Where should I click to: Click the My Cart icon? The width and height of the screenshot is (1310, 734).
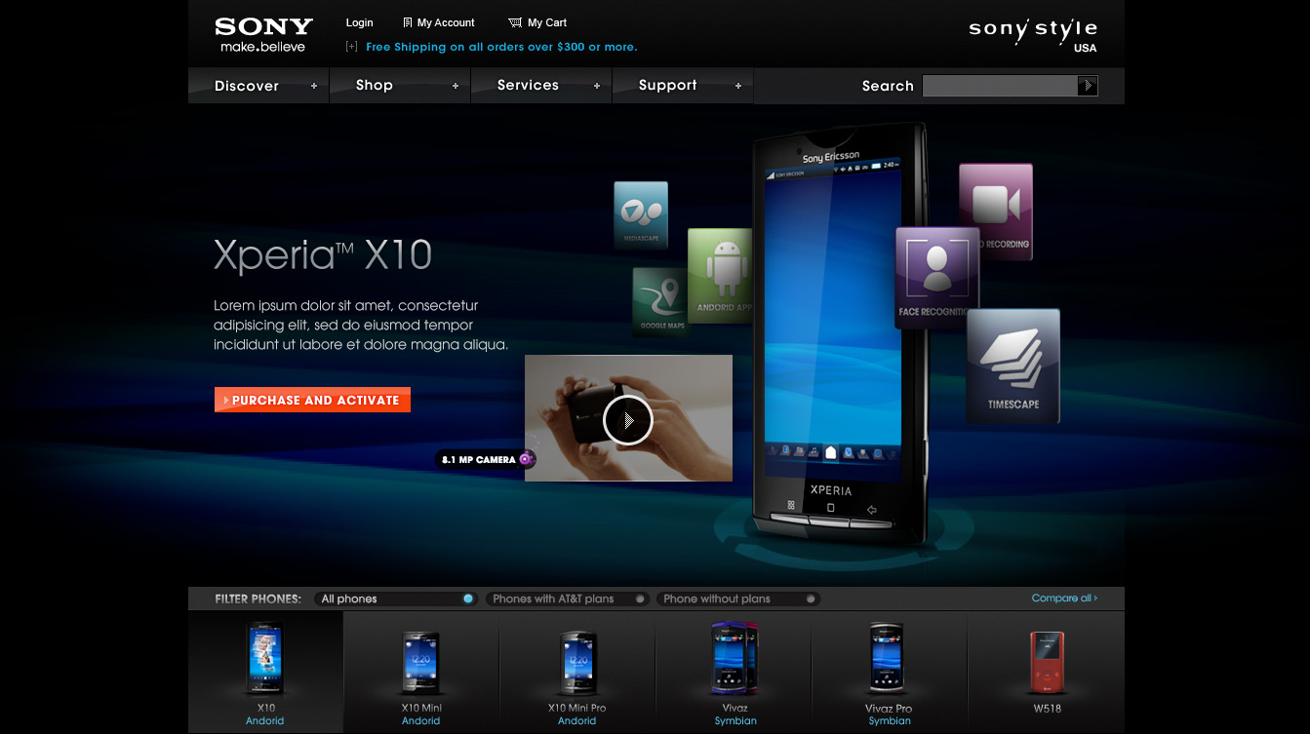click(515, 22)
